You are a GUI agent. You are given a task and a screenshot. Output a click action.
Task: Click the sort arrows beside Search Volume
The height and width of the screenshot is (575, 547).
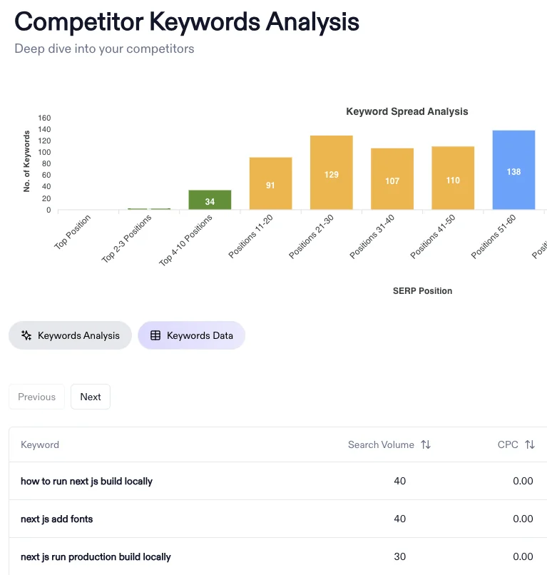pyautogui.click(x=426, y=444)
